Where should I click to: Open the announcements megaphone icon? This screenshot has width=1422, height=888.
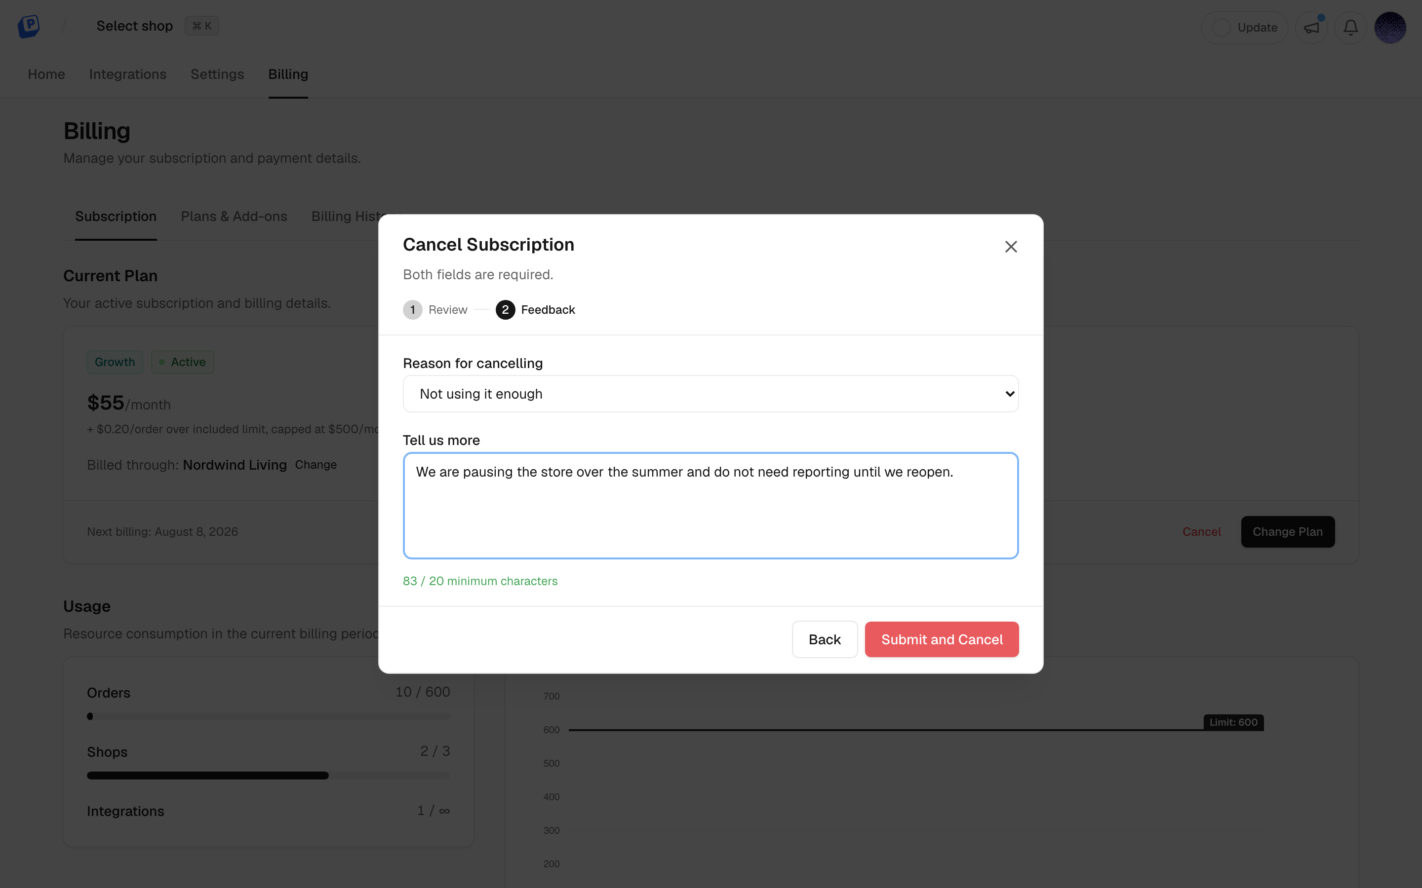(x=1311, y=28)
